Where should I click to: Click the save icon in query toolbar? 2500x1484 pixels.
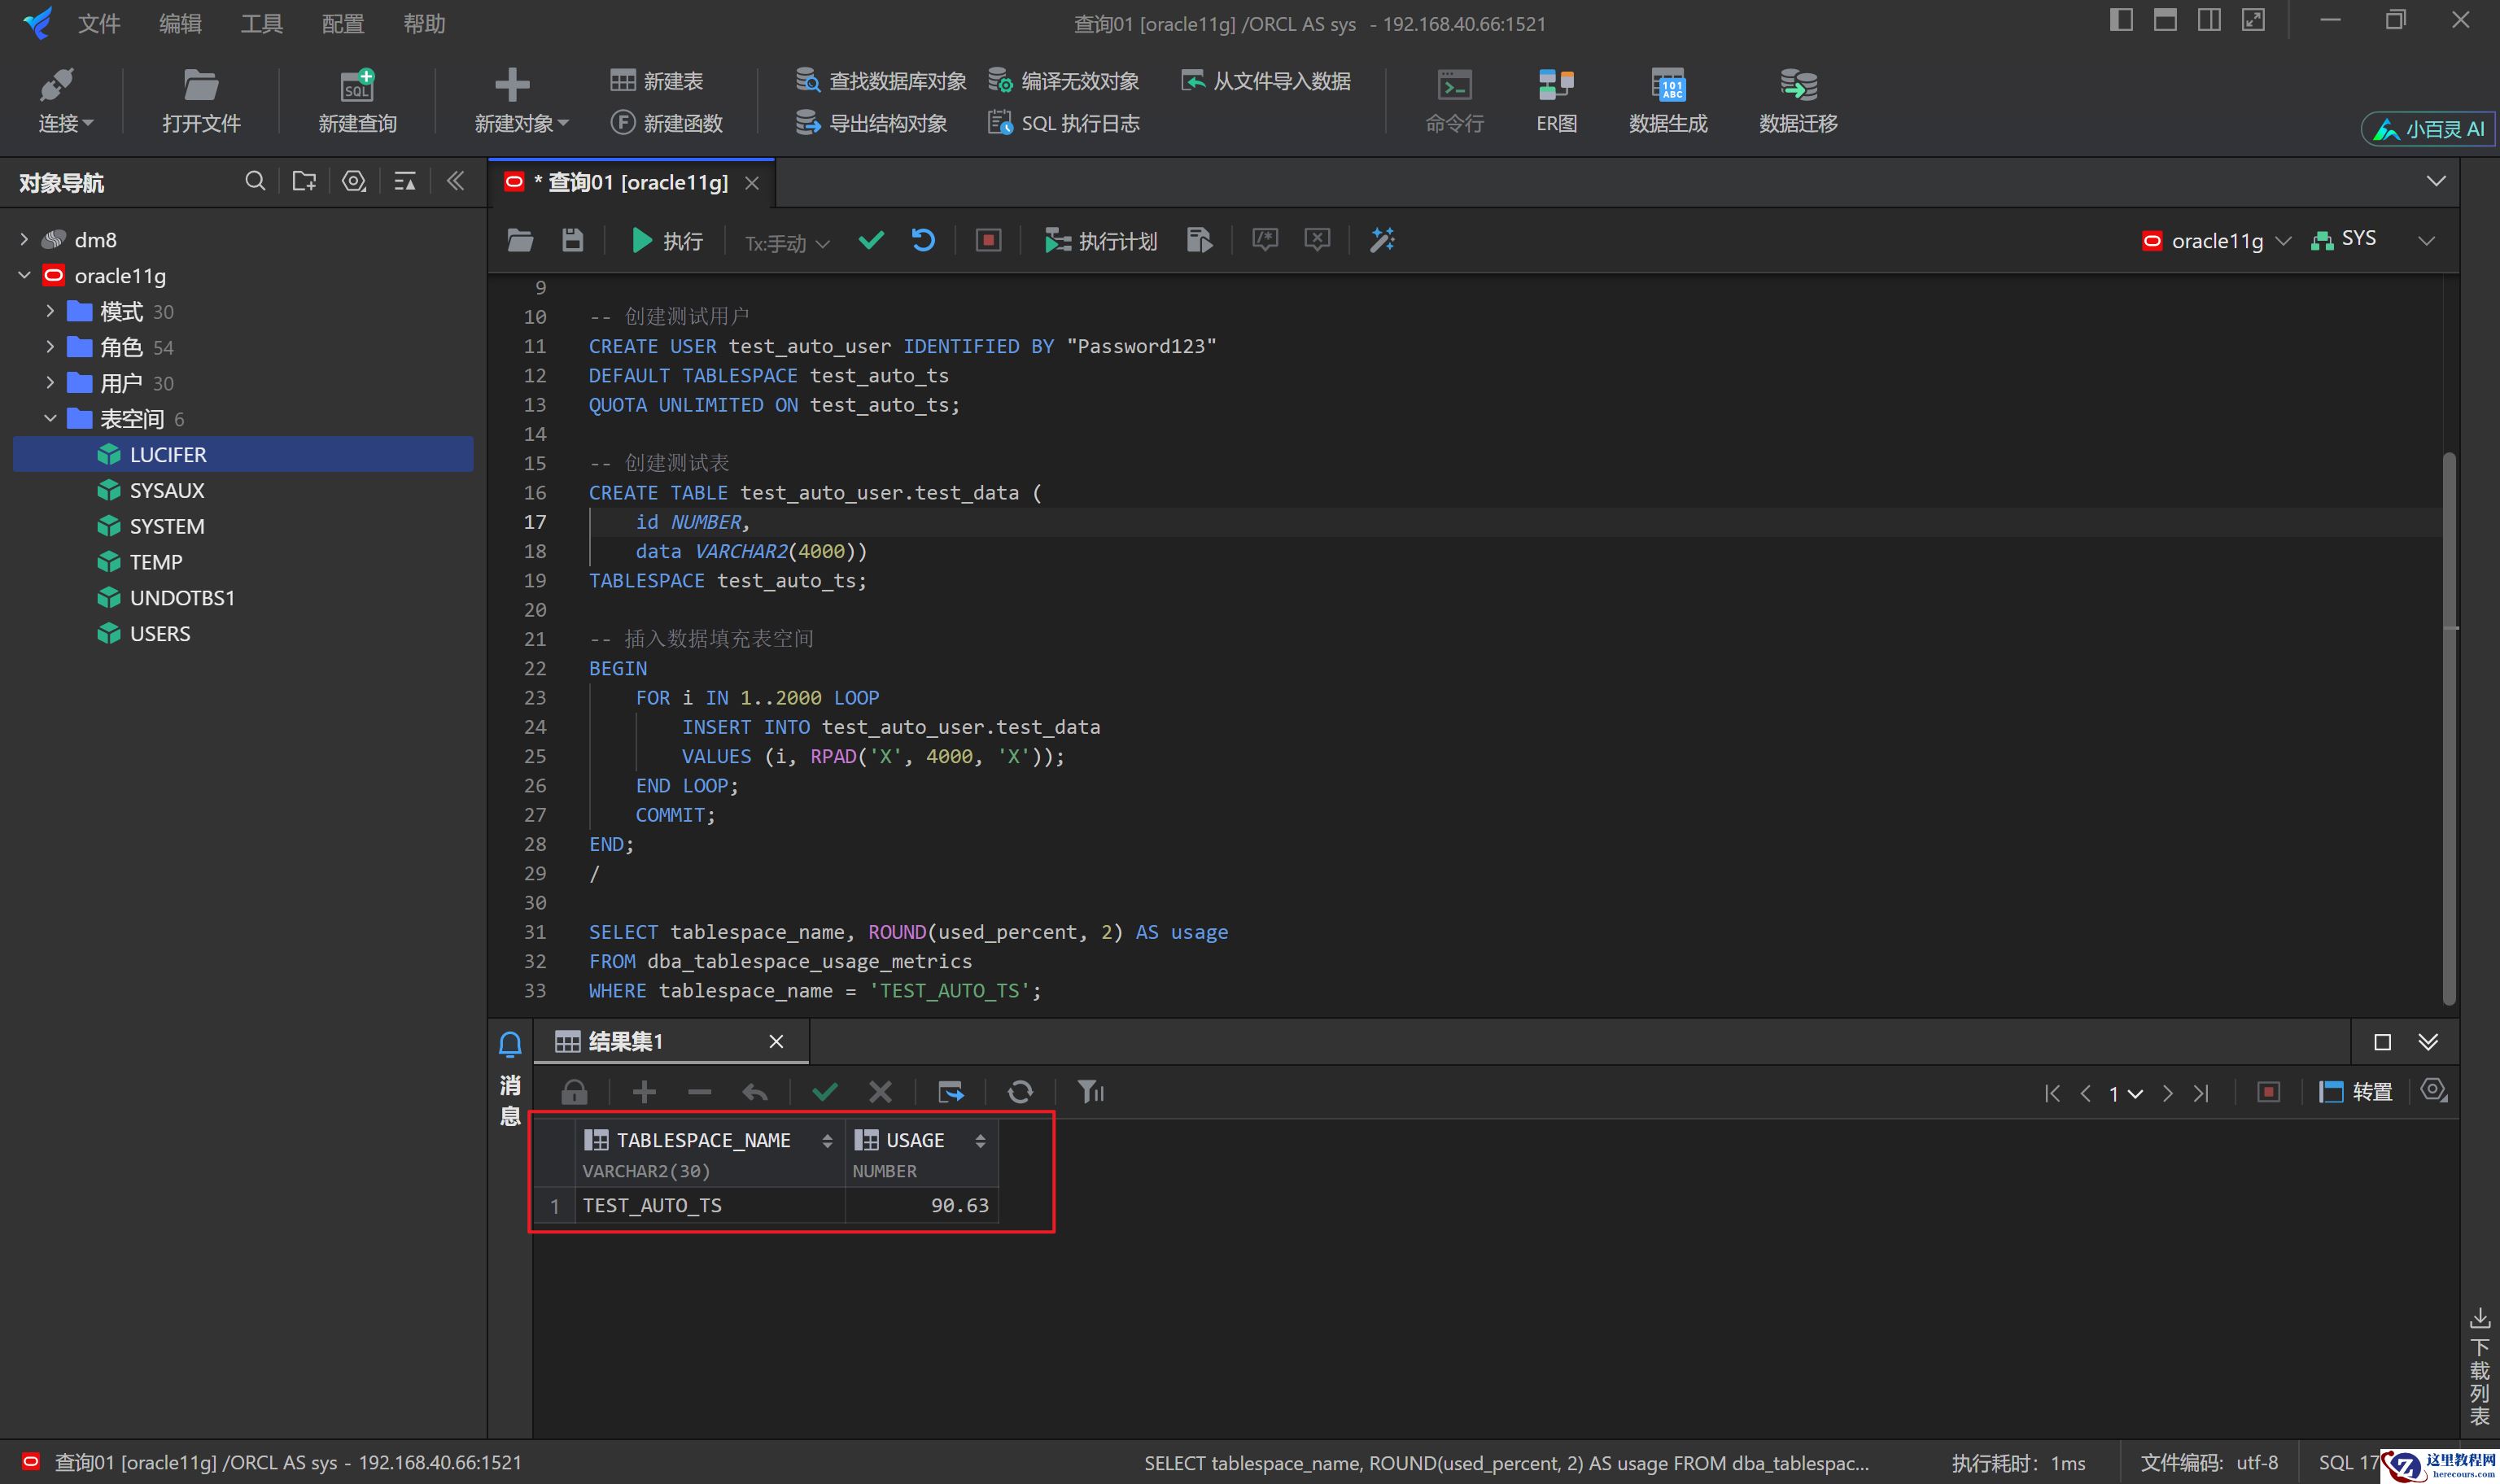pyautogui.click(x=572, y=240)
